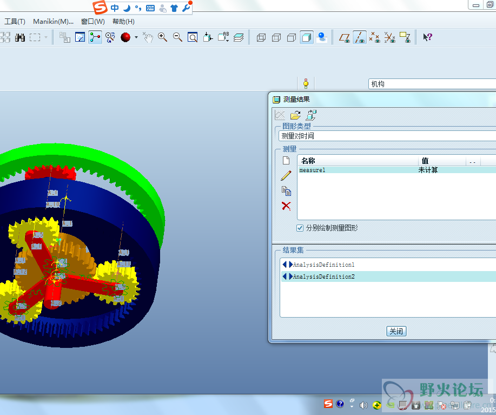Screen dimensions: 496x415
Task: Open the 帮助(H) menu
Action: pyautogui.click(x=123, y=22)
